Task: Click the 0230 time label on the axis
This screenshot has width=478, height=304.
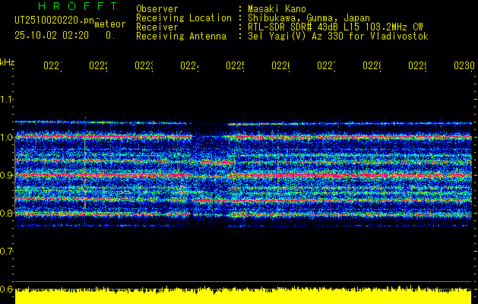Action: coord(464,66)
